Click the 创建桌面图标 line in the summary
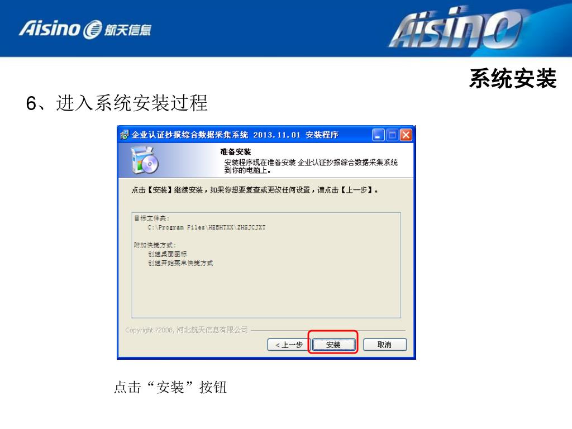This screenshot has height=429, width=572. point(167,254)
